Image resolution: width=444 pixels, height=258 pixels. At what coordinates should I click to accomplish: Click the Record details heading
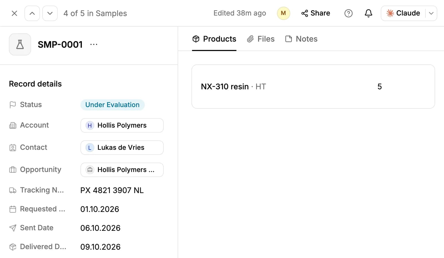click(35, 84)
